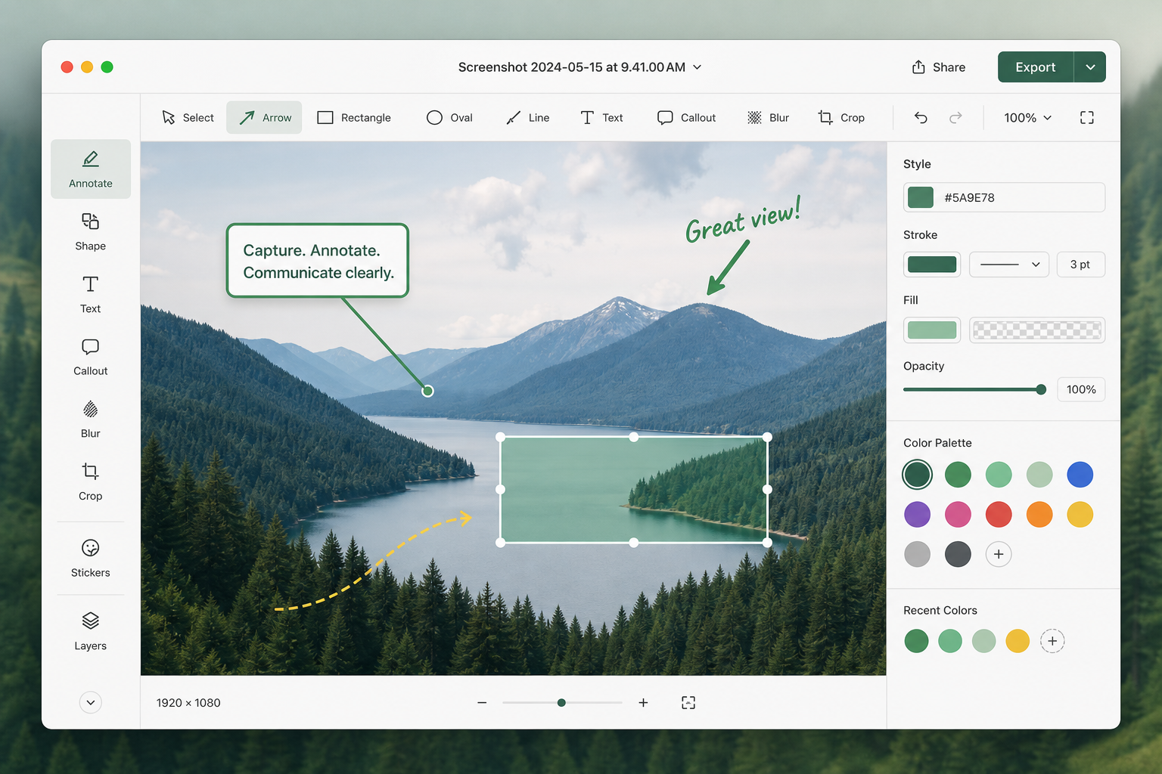Select the Crop tool in top toolbar

coord(841,118)
